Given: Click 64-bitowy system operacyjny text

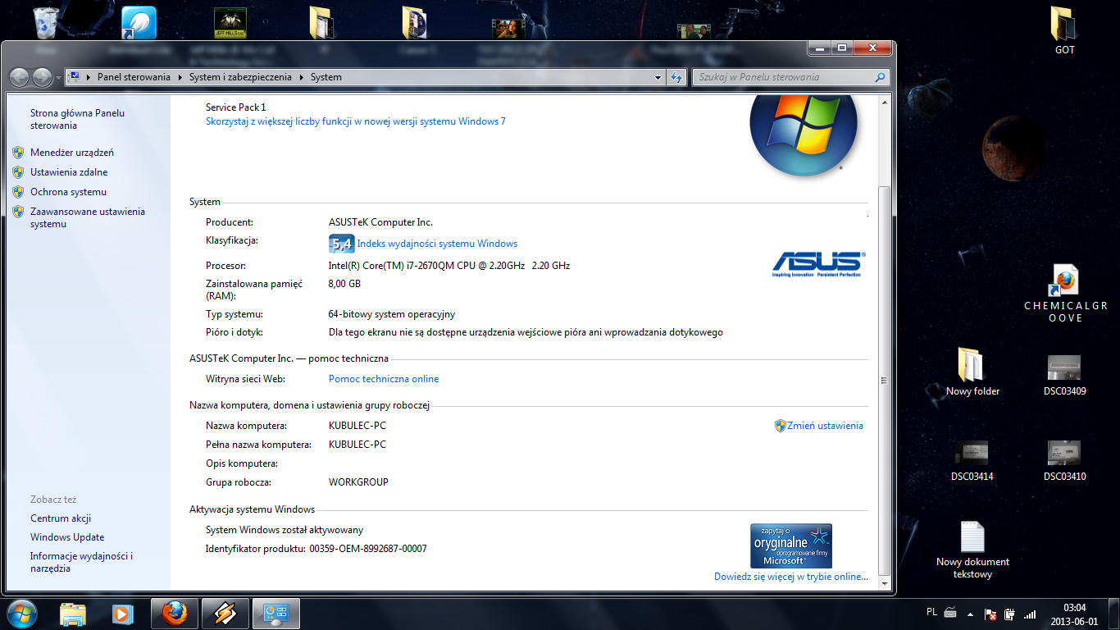Looking at the screenshot, I should point(392,314).
